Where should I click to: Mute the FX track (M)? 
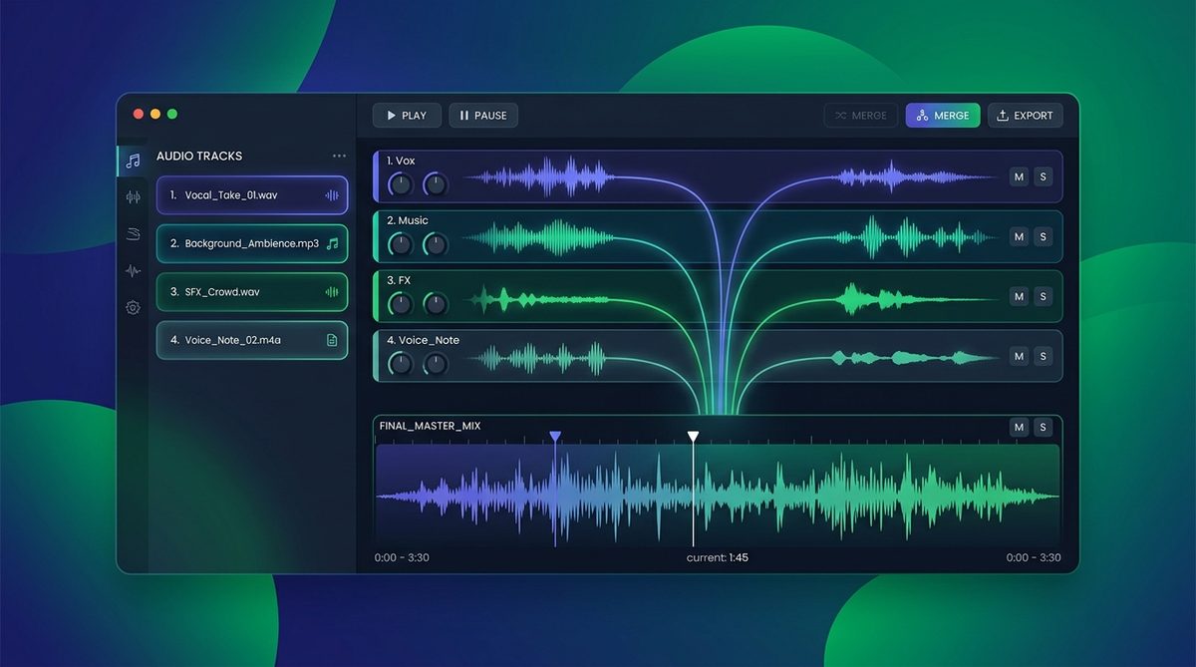coord(1019,296)
